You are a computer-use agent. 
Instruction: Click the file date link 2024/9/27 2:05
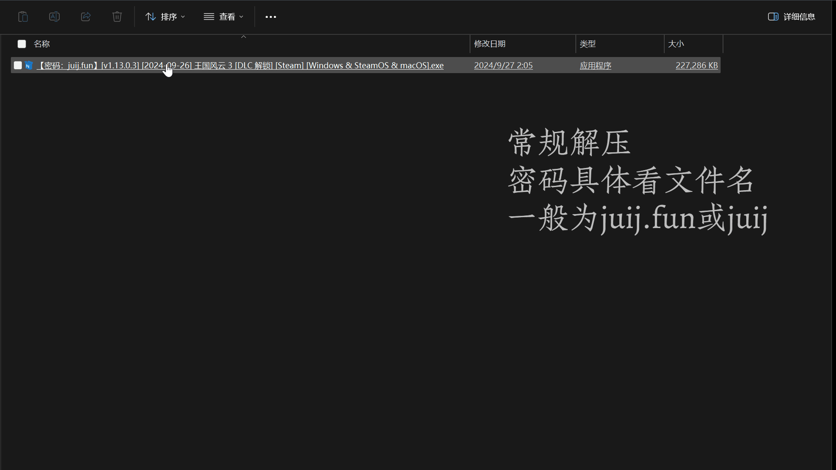point(503,65)
